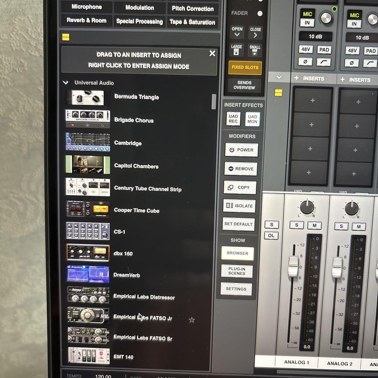Select the Empirical Labs FATSO Sr icon
The width and height of the screenshot is (378, 378).
(x=89, y=335)
